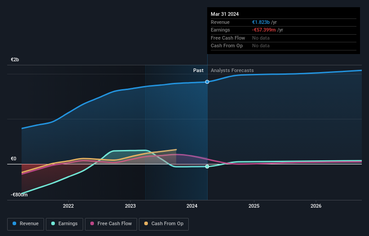The height and width of the screenshot is (236, 369).
Task: Click the Earnings label in tooltip
Action: coord(220,30)
